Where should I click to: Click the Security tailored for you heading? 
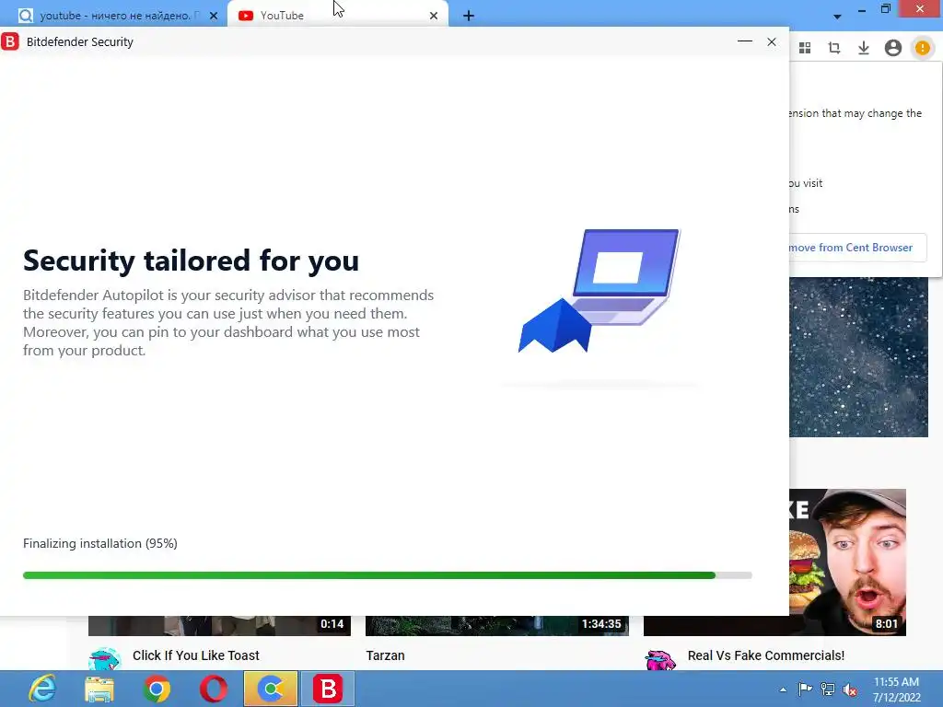pos(191,261)
